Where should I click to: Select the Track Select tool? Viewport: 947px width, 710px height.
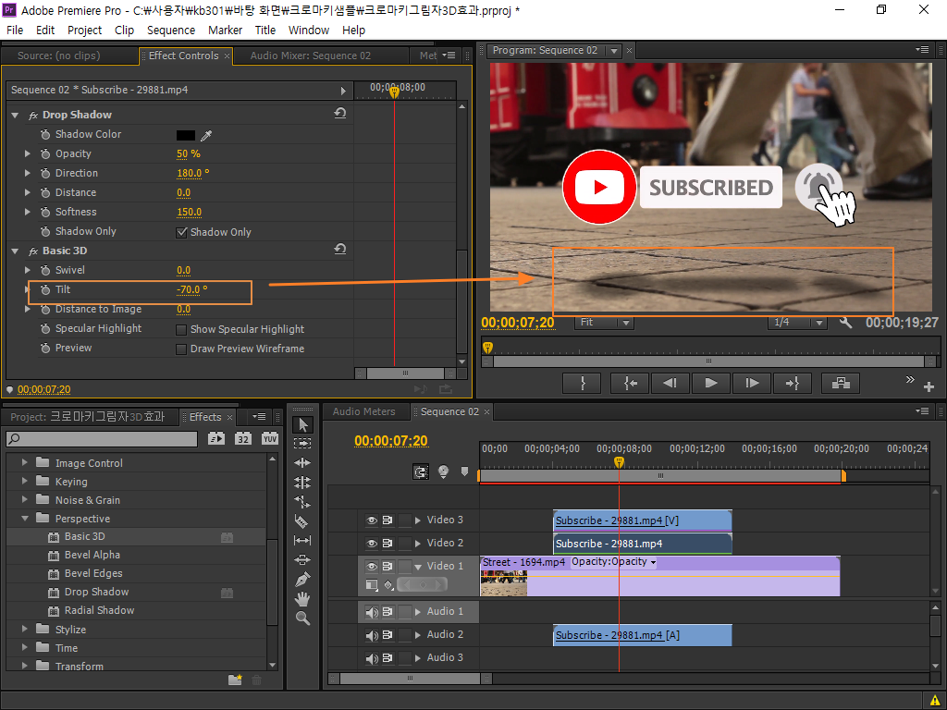[x=302, y=443]
